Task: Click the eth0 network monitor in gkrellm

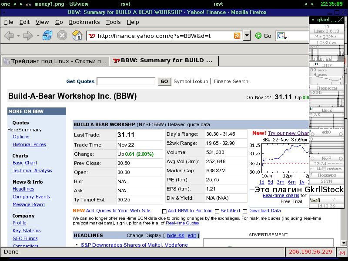Action: 327,141
